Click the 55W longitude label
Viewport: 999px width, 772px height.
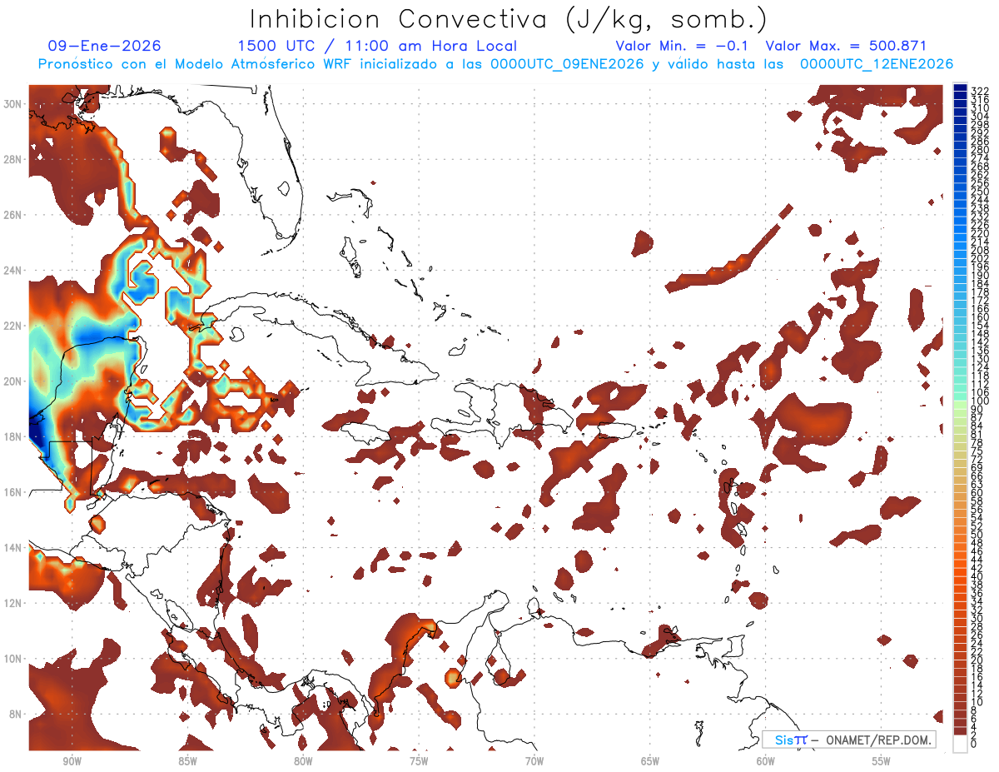pos(882,762)
